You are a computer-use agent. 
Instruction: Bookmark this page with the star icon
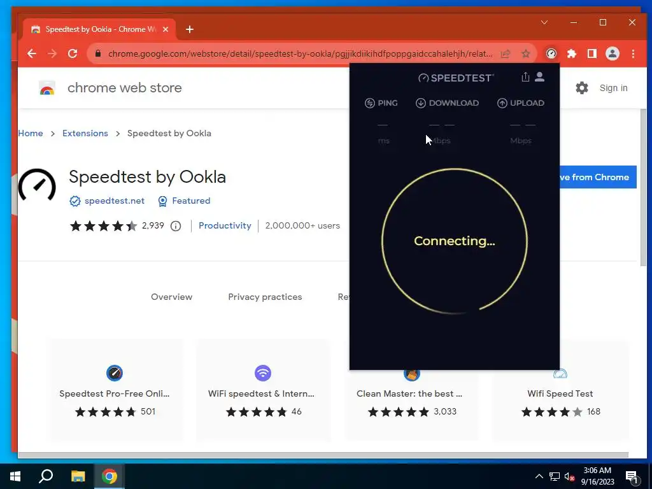(x=526, y=53)
